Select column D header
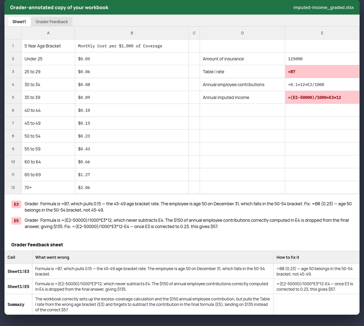Viewport: 364px width, 326px height. pos(242,33)
